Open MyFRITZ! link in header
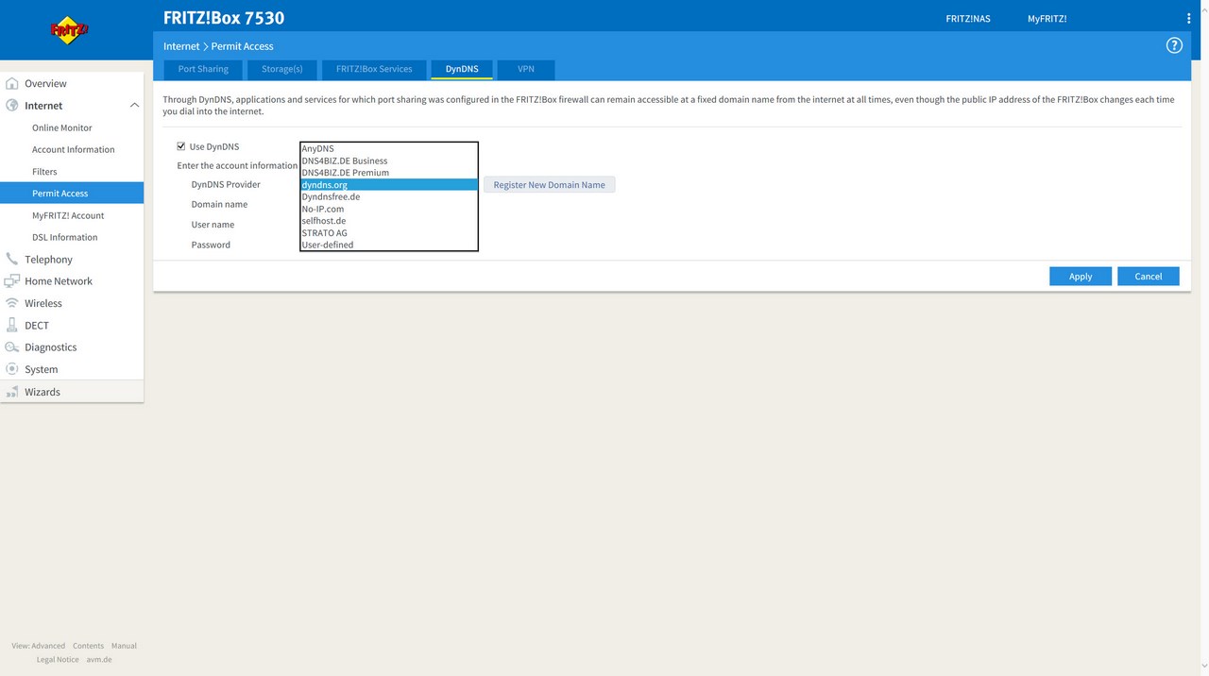This screenshot has width=1209, height=676. pos(1047,19)
